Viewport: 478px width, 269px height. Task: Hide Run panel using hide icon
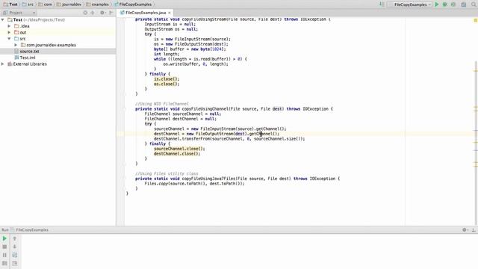(474, 229)
